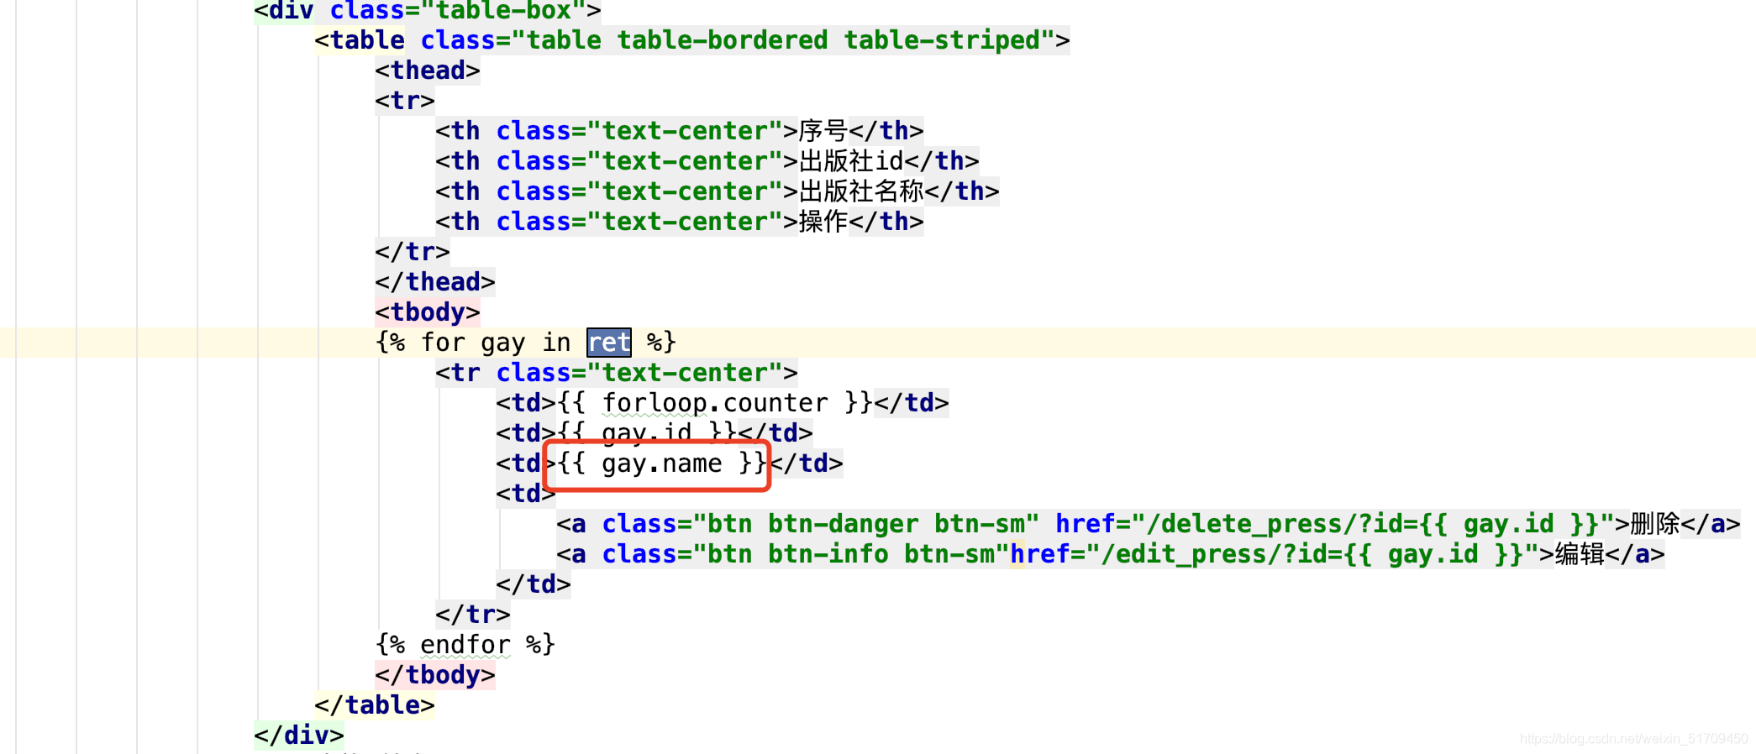Click the 'table table-bordered table-striped' class value
The image size is (1756, 754).
pyautogui.click(x=783, y=40)
